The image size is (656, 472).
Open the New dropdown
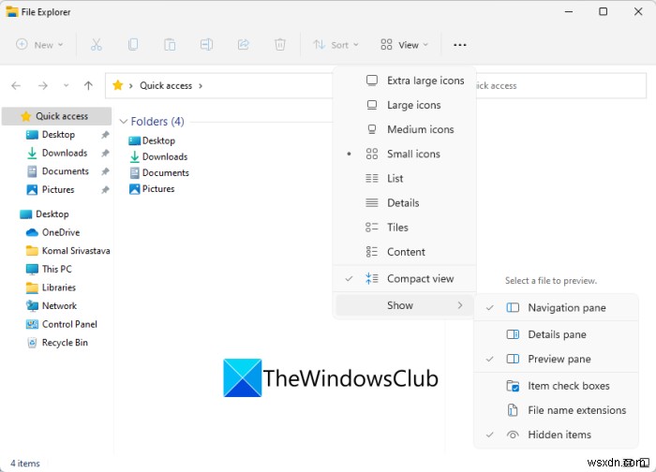pos(39,45)
